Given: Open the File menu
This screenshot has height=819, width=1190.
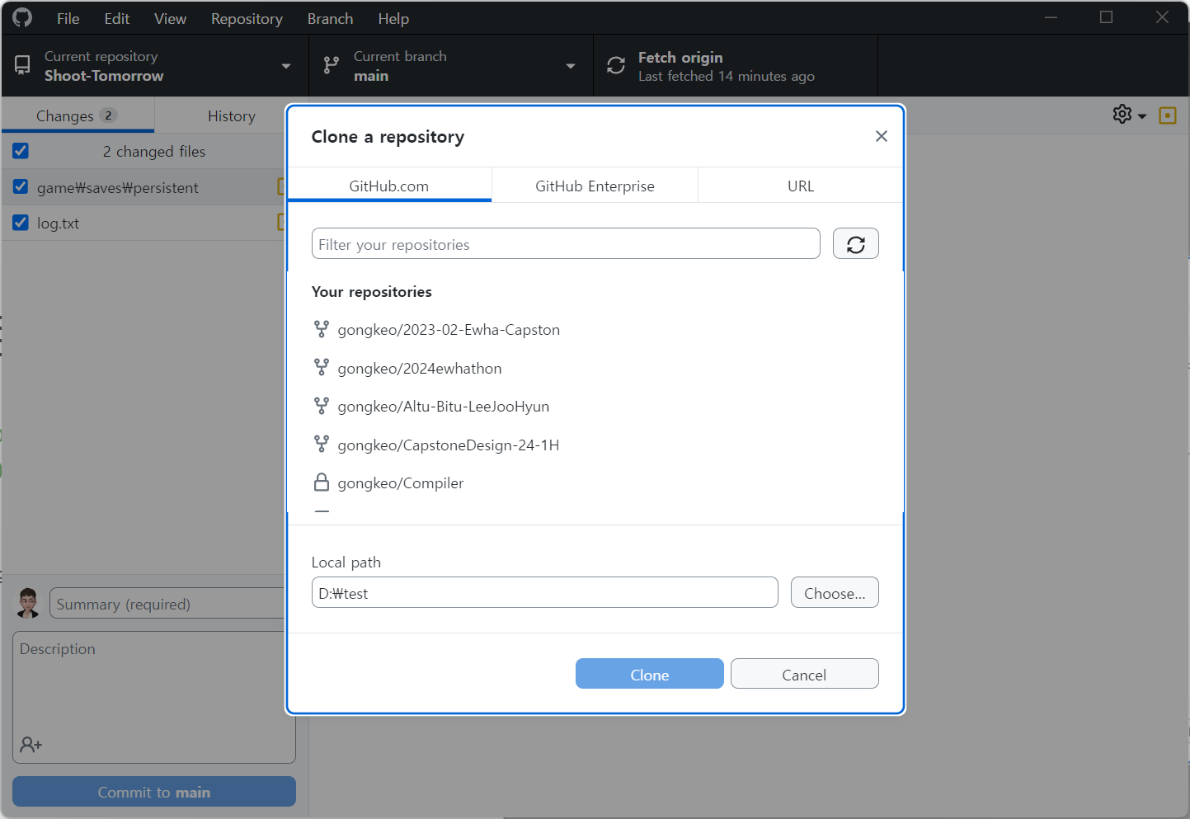Looking at the screenshot, I should point(68,18).
